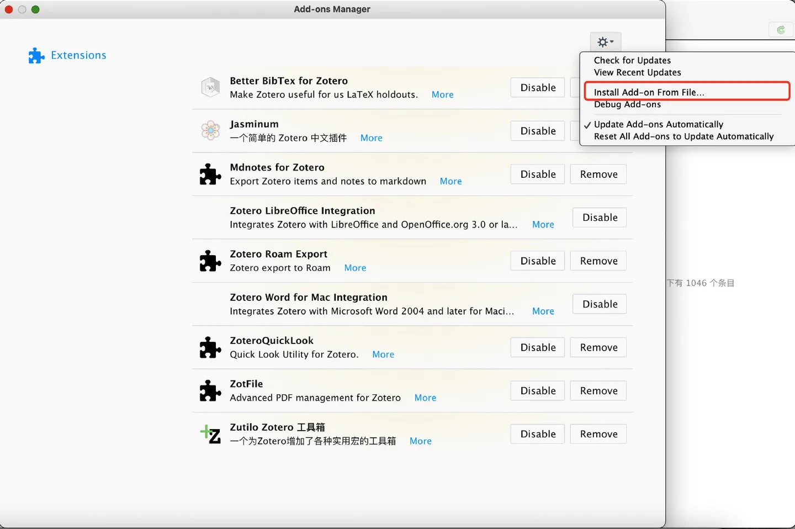Open More link for ZotFile
Screen dimensions: 795x529
(x=425, y=398)
